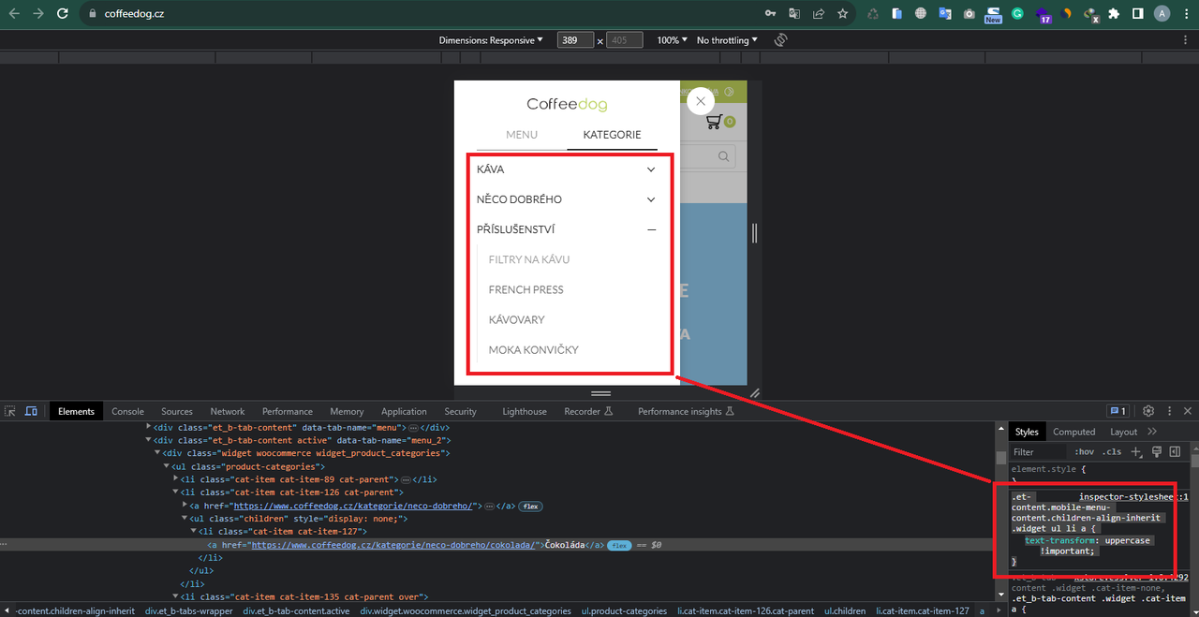Switch to the KATEGORIE tab
The image size is (1199, 617).
coord(612,135)
